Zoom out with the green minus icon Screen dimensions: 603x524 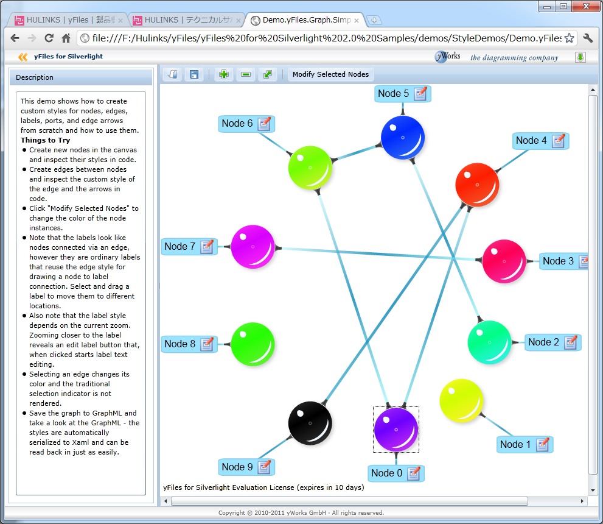click(x=246, y=74)
